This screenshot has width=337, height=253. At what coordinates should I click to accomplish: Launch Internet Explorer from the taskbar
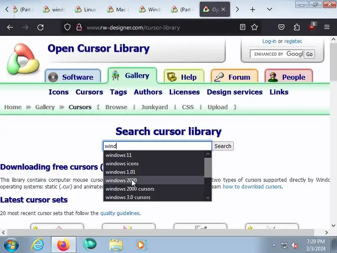37,245
